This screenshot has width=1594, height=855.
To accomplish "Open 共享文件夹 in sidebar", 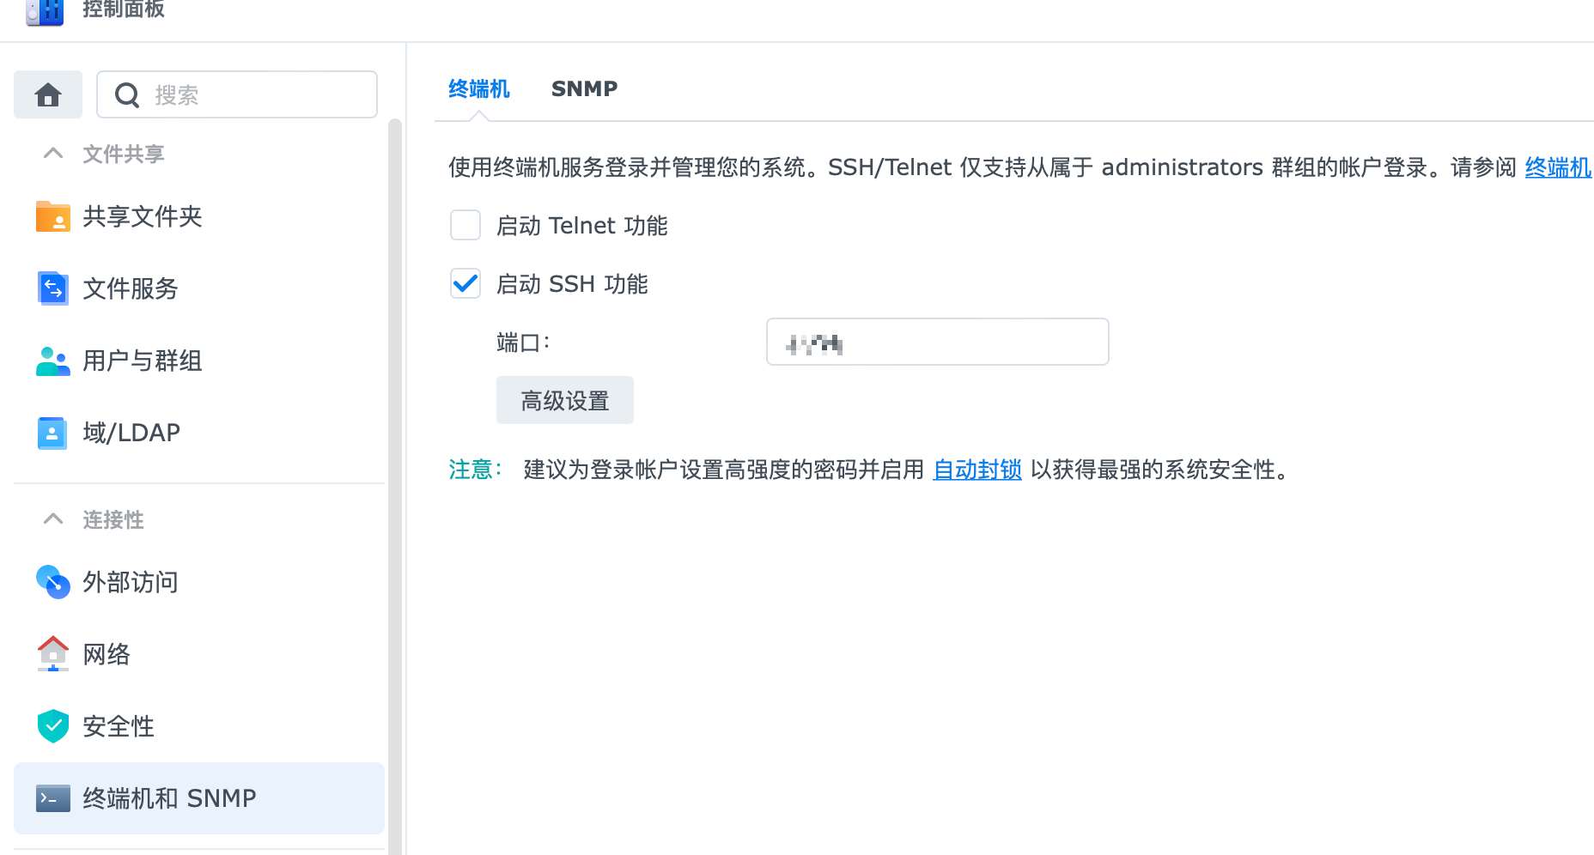I will point(199,216).
